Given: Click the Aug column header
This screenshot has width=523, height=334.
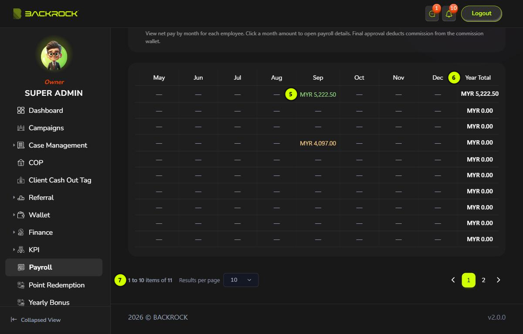Looking at the screenshot, I should coord(277,78).
